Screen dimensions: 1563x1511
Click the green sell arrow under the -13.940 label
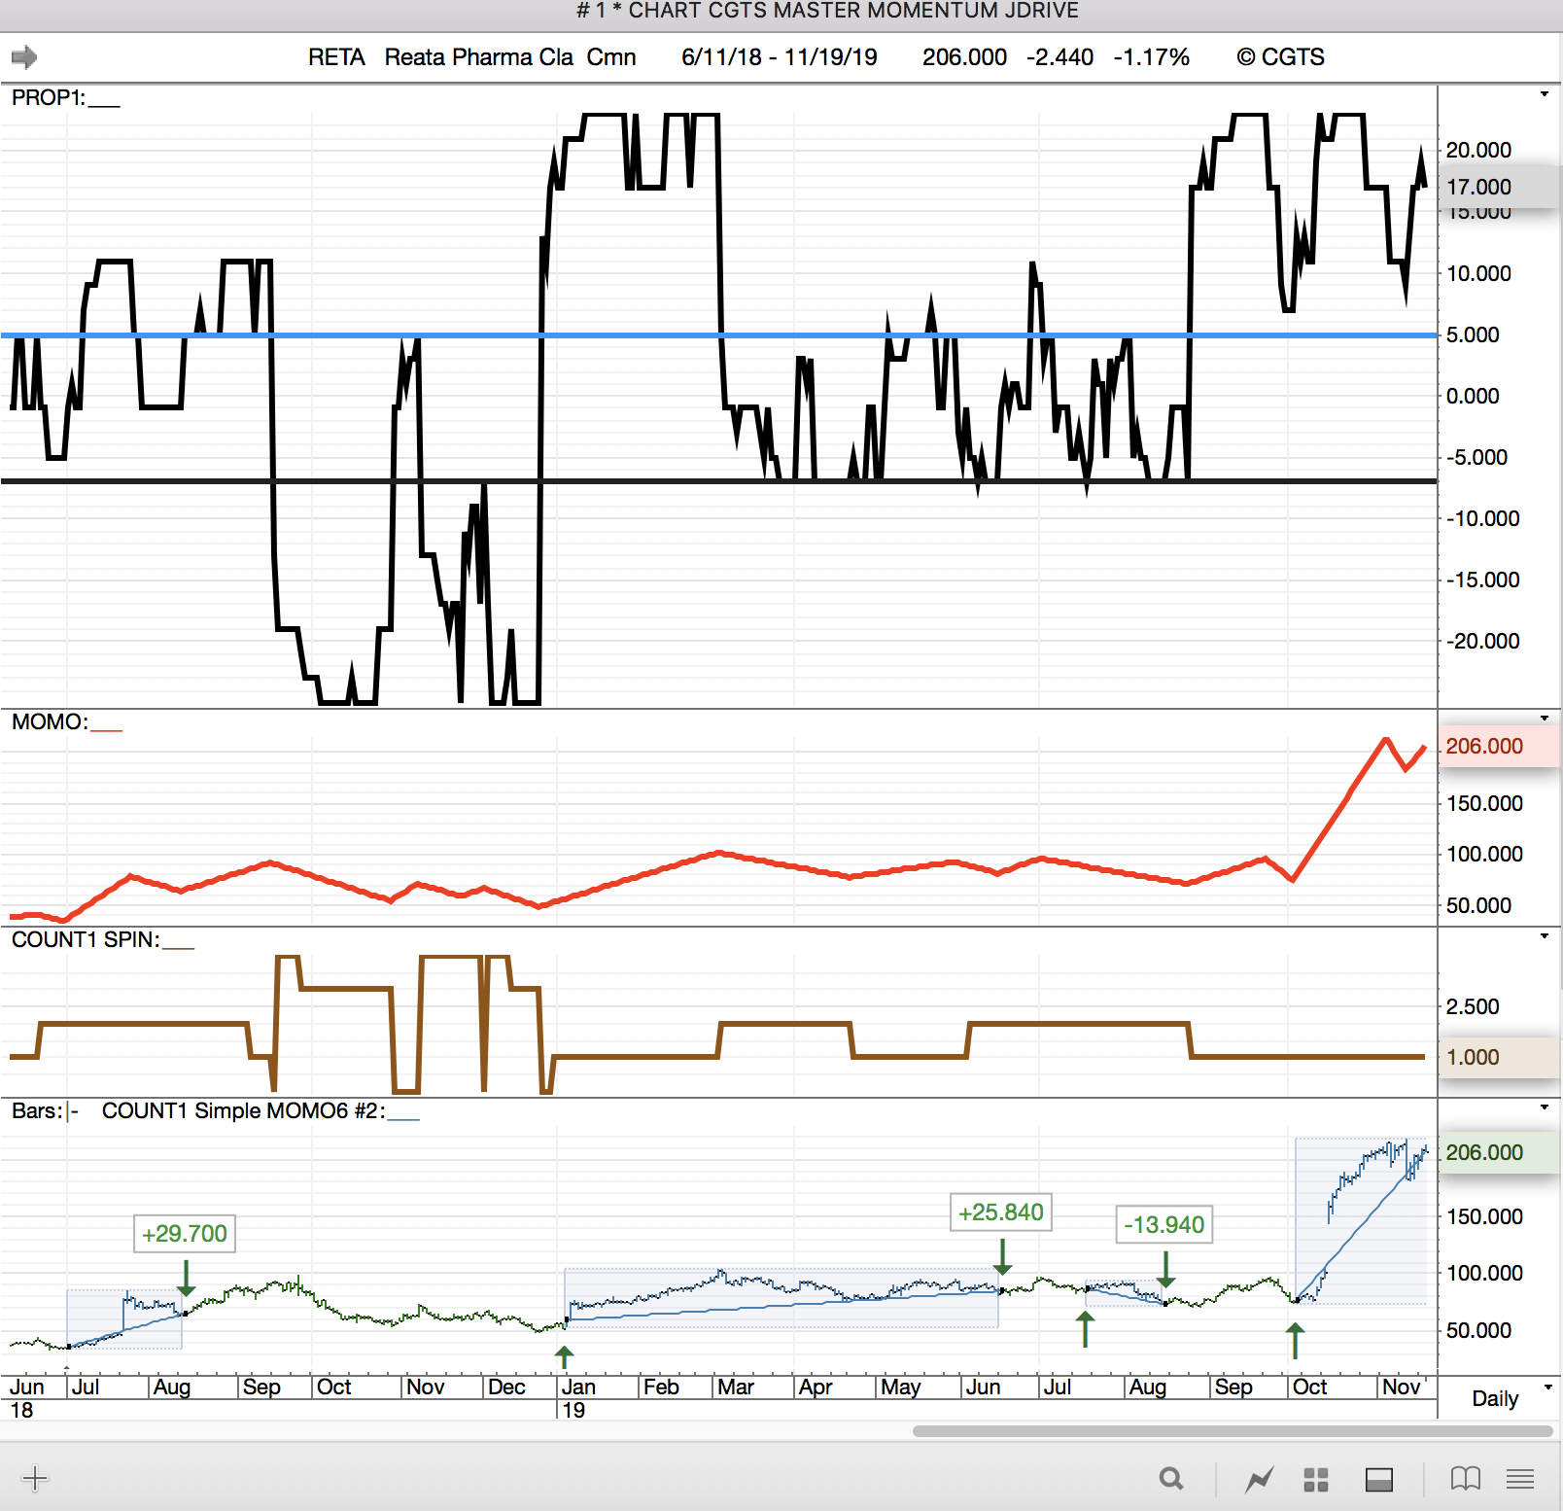[1166, 1270]
